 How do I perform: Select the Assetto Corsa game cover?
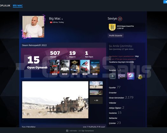85,67
